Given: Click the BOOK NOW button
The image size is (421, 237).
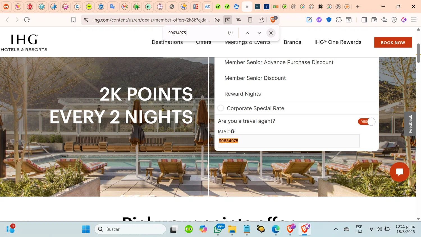Looking at the screenshot, I should coord(393,42).
